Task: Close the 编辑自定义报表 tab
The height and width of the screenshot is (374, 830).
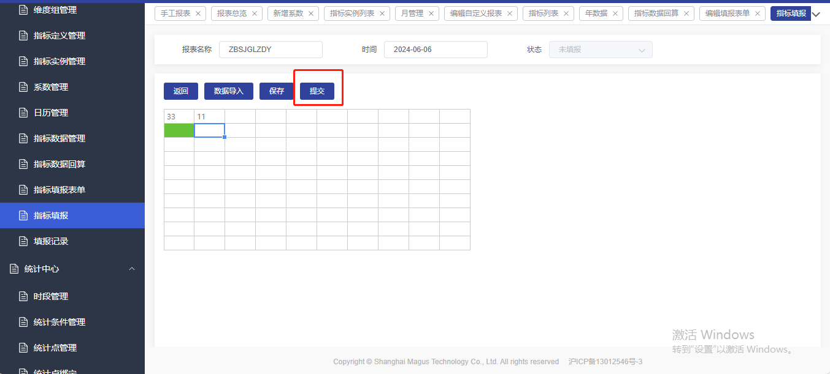Action: (510, 13)
